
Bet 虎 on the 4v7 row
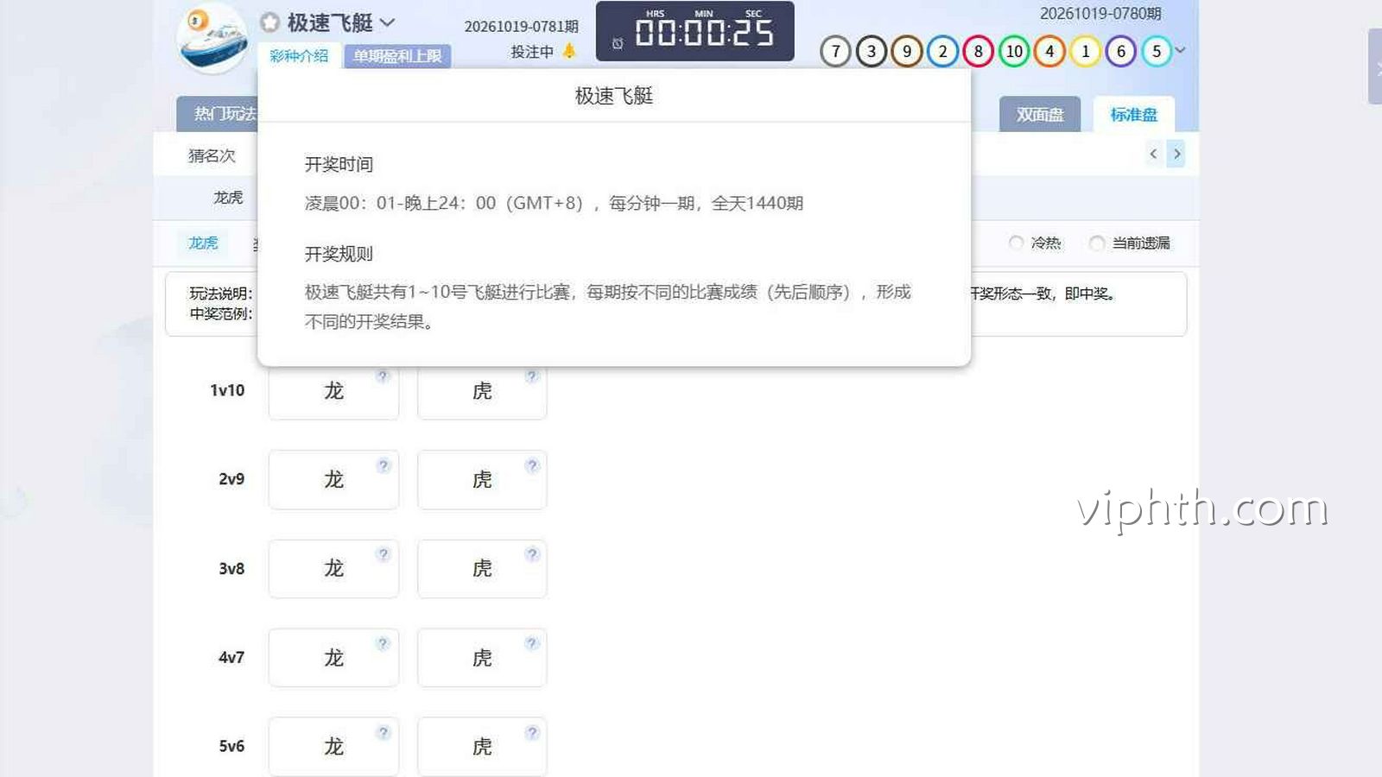[482, 658]
